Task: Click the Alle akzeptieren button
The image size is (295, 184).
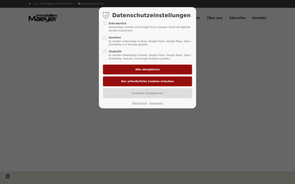Action: pos(147,70)
